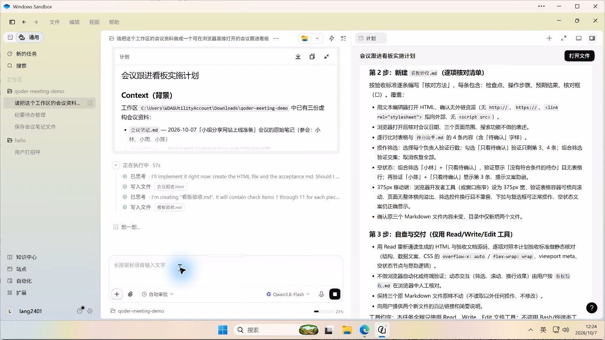Image resolution: width=605 pixels, height=340 pixels.
Task: Click the plus button in chat input
Action: (117, 294)
